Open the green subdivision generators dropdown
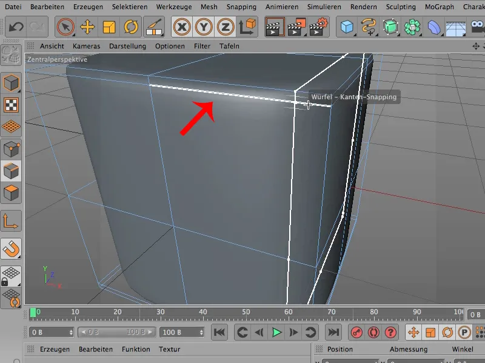The height and width of the screenshot is (363, 485). 390,27
